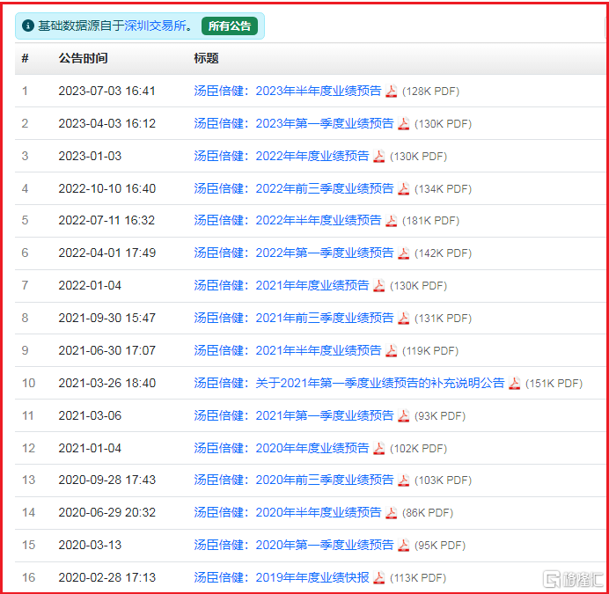
Task: Open 2020年前三季度业绩预告 announcement link
Action: click(x=294, y=480)
